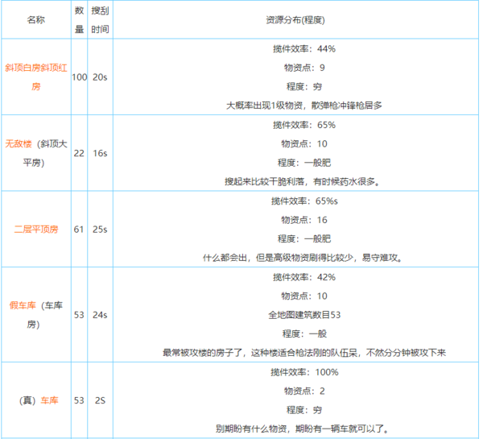
Task: Select the text 物资点：9
Action: 304,68
